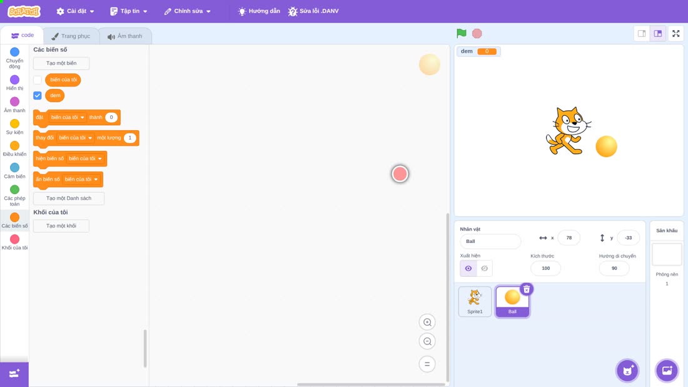Open the Tập tin menu
The width and height of the screenshot is (688, 387).
tap(129, 11)
